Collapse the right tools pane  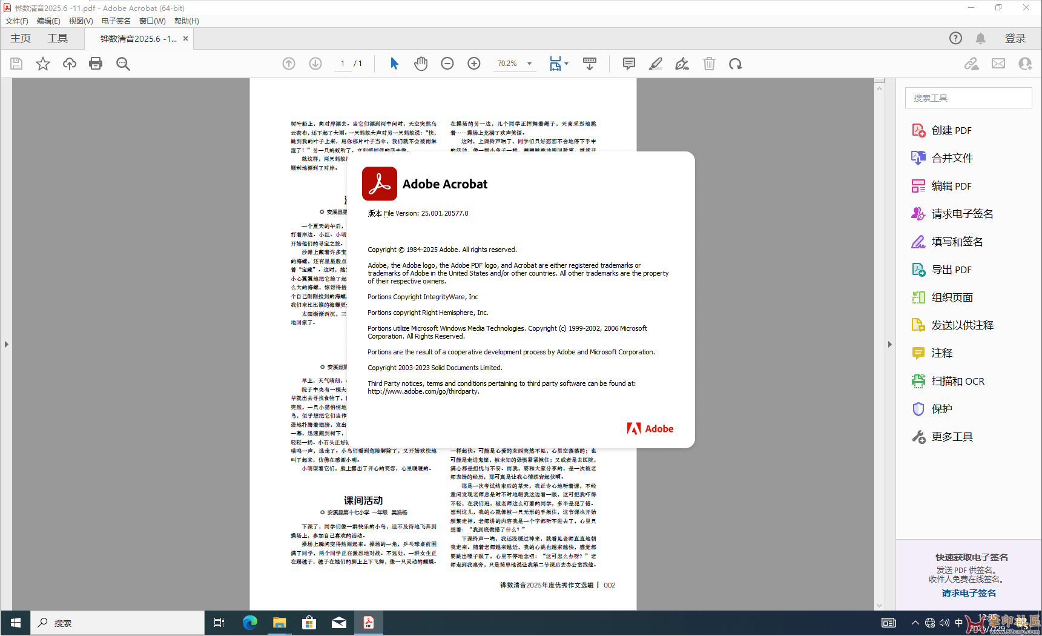click(889, 344)
